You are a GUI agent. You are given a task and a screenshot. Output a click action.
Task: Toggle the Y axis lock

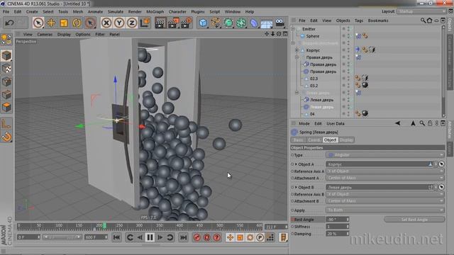[119, 23]
